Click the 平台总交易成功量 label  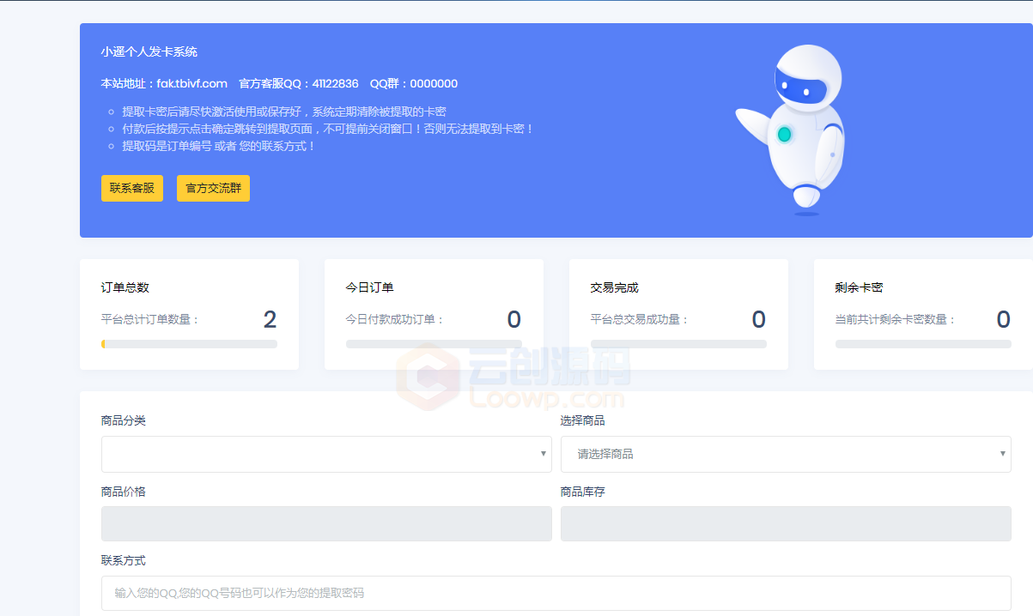coord(640,320)
